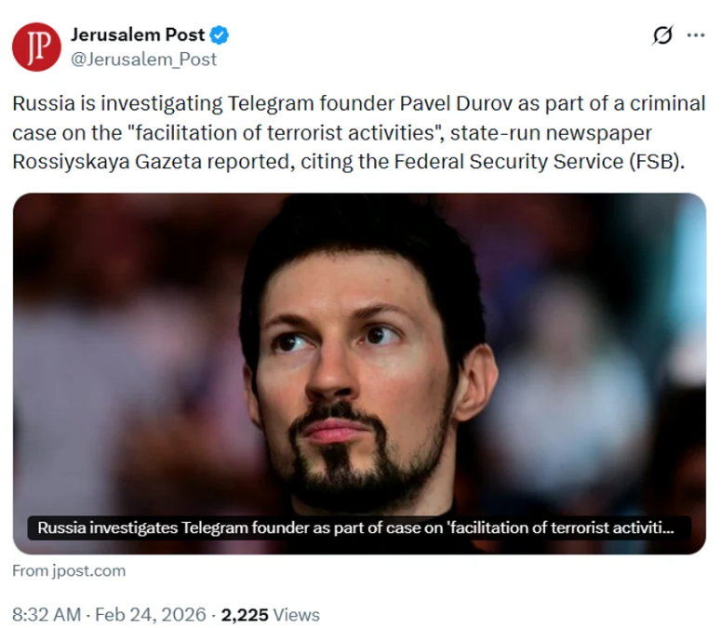
Task: Open the three-dot more options menu
Action: [x=696, y=35]
